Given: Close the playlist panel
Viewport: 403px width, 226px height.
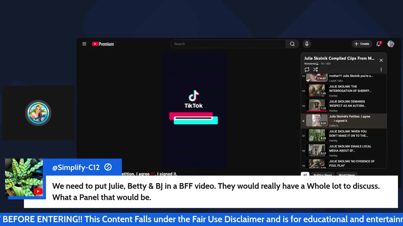Looking at the screenshot, I should (x=381, y=60).
